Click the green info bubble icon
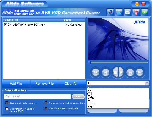Image resolution: width=152 pixels, height=117 pixels. click(144, 12)
